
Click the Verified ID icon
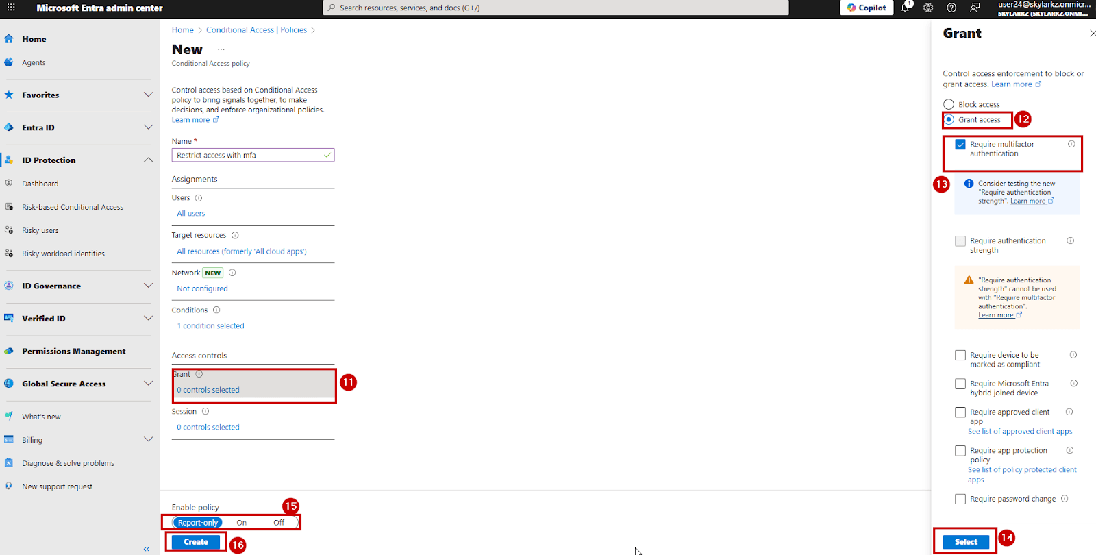pyautogui.click(x=9, y=318)
